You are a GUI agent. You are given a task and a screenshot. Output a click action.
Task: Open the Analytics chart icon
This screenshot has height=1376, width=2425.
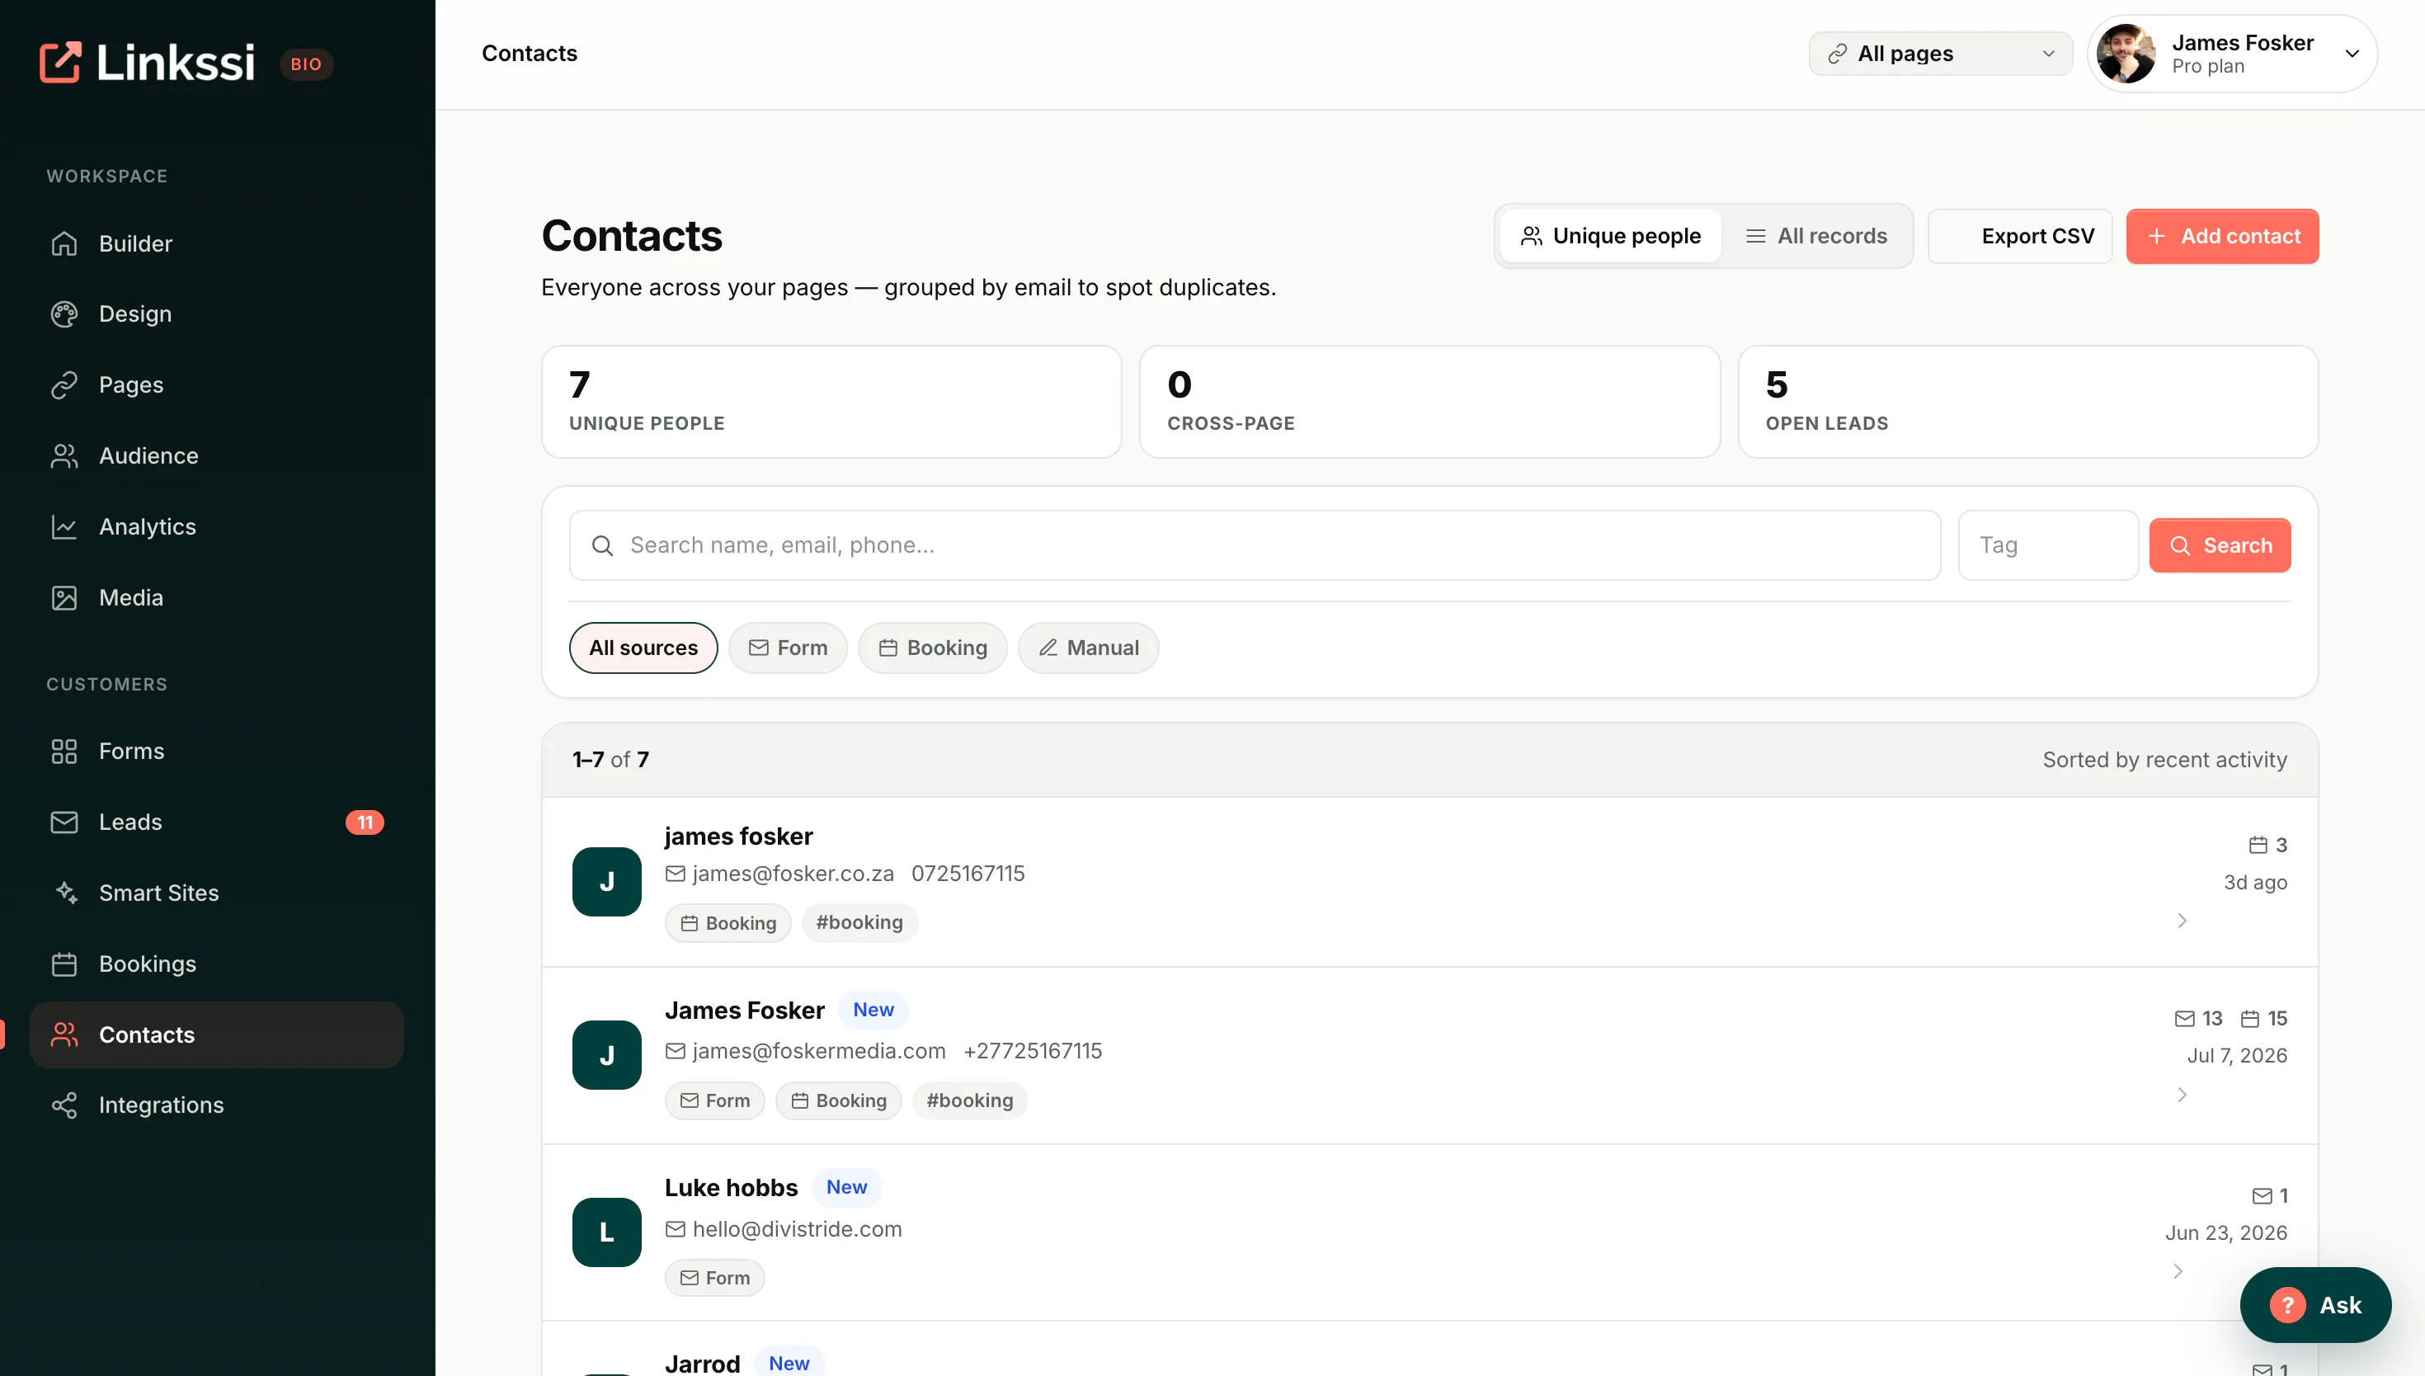point(64,526)
